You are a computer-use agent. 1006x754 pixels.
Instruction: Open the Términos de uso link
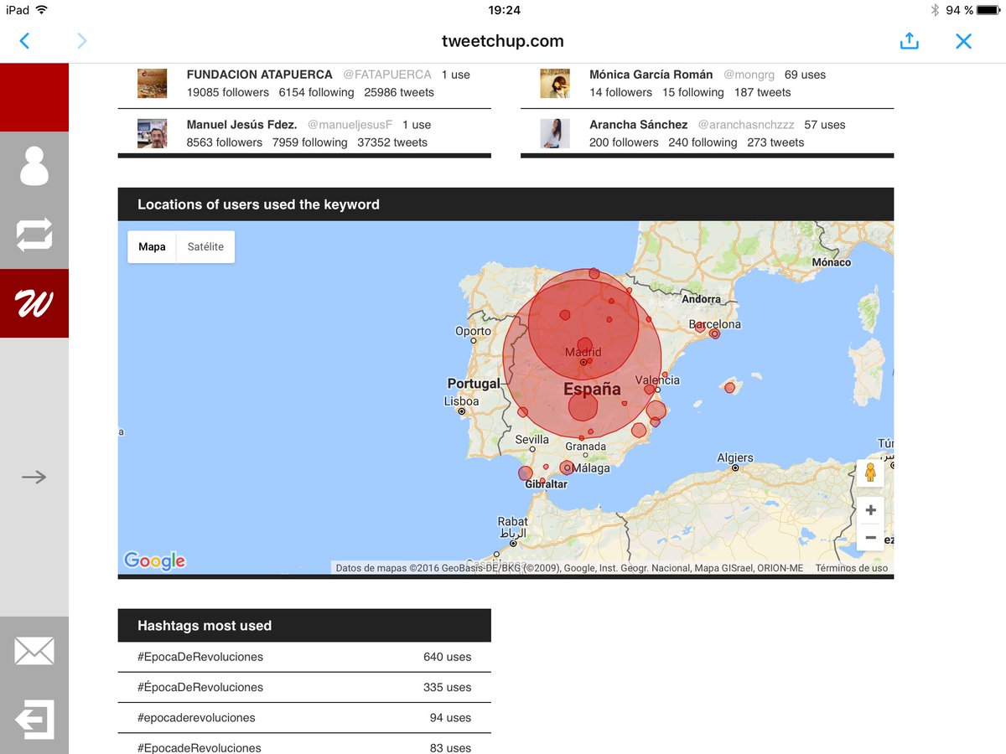point(851,568)
